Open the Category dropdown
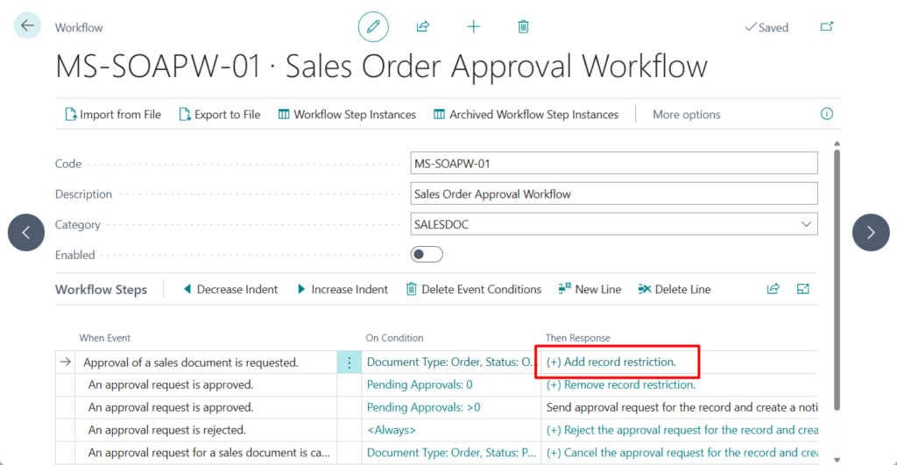Viewport: 897px width, 465px height. tap(805, 224)
